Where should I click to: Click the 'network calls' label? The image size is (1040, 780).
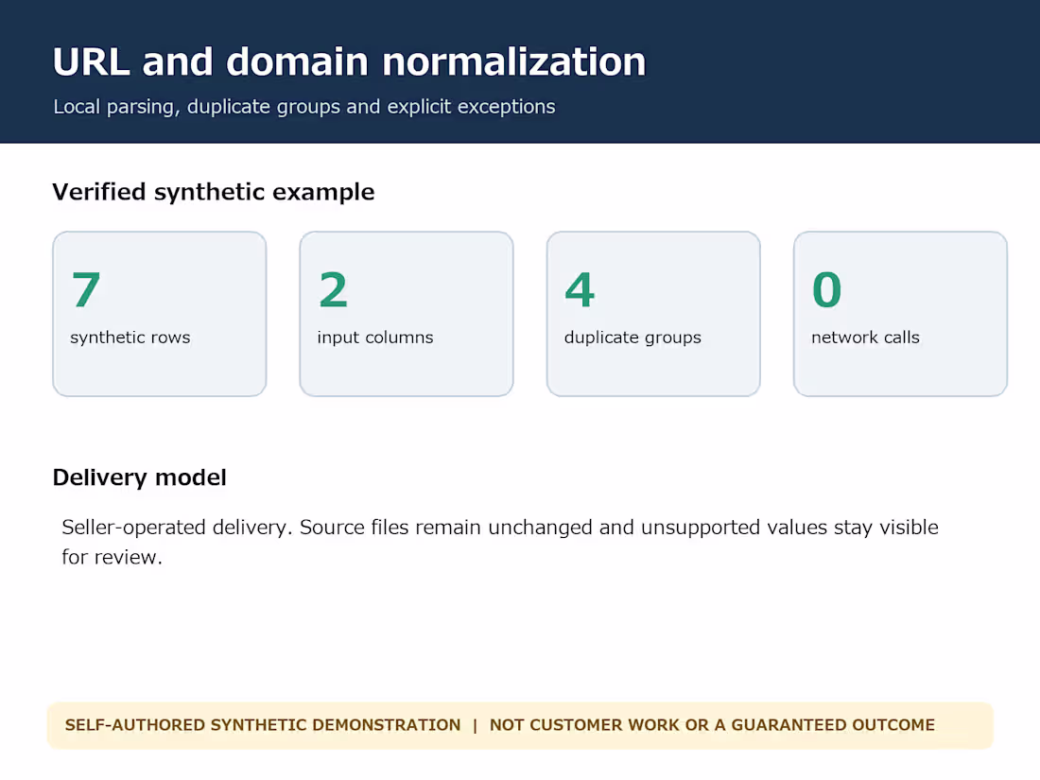[x=865, y=338]
